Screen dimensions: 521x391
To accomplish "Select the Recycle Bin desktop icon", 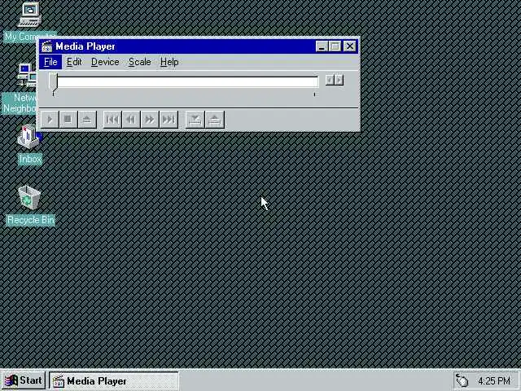I will (x=30, y=206).
